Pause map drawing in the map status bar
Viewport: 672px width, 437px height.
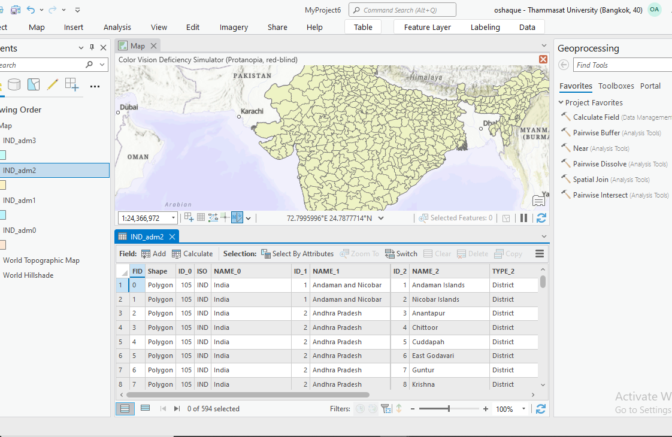[x=523, y=218]
